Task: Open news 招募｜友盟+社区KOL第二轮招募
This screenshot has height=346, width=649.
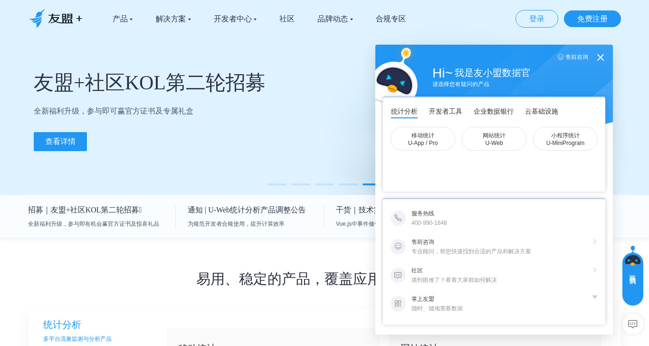Action: 85,210
